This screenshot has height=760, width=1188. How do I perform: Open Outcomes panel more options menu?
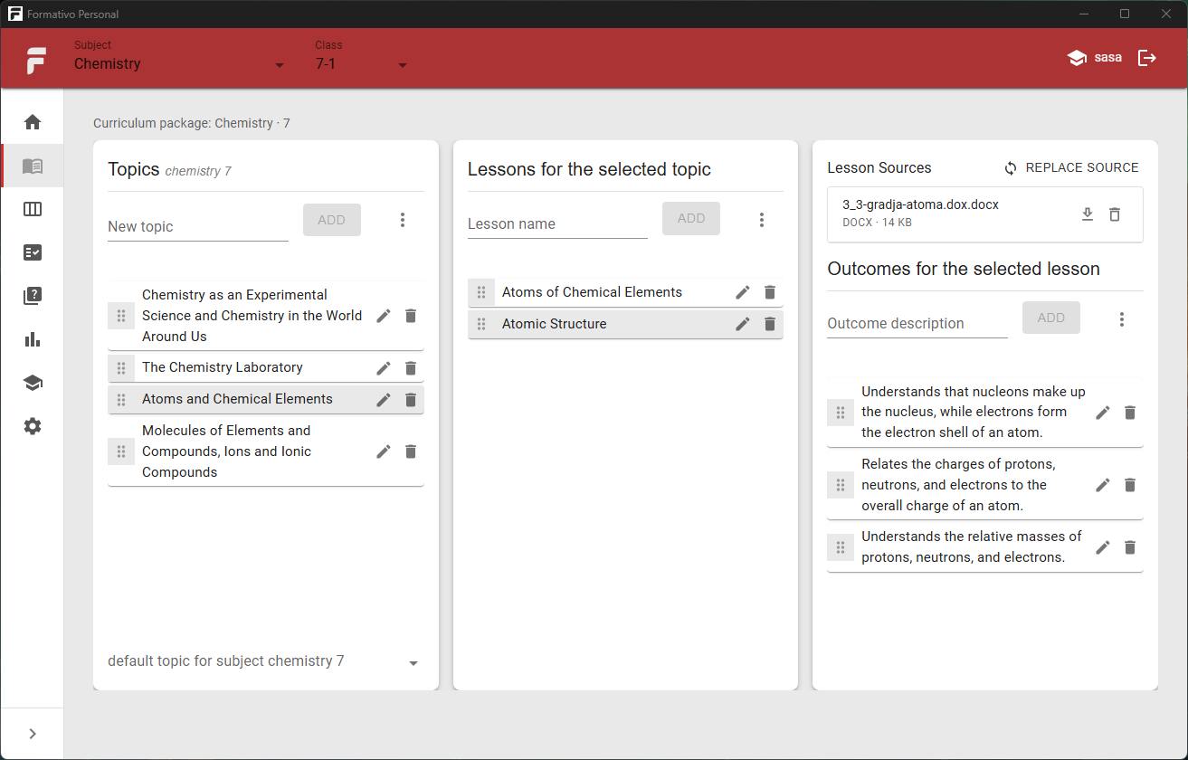(1122, 319)
